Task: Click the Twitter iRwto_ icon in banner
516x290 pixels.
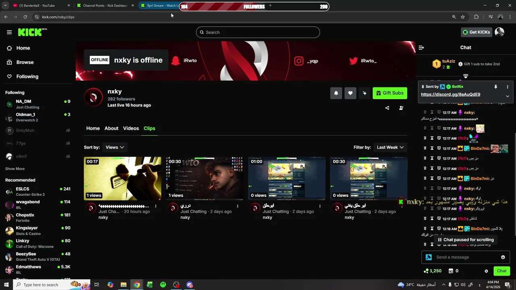Action: [x=354, y=61]
